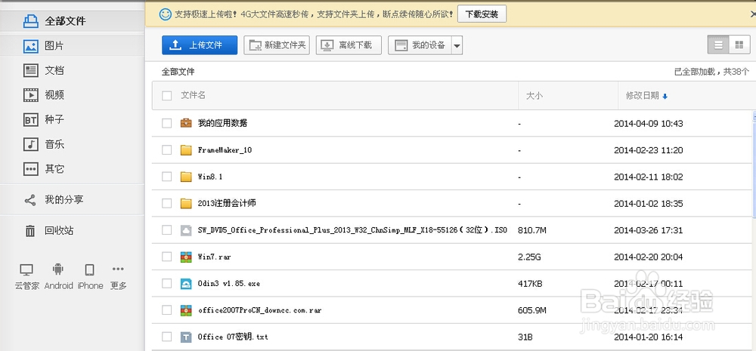The width and height of the screenshot is (756, 351).
Task: Click the iPhone device icon
Action: click(x=90, y=269)
